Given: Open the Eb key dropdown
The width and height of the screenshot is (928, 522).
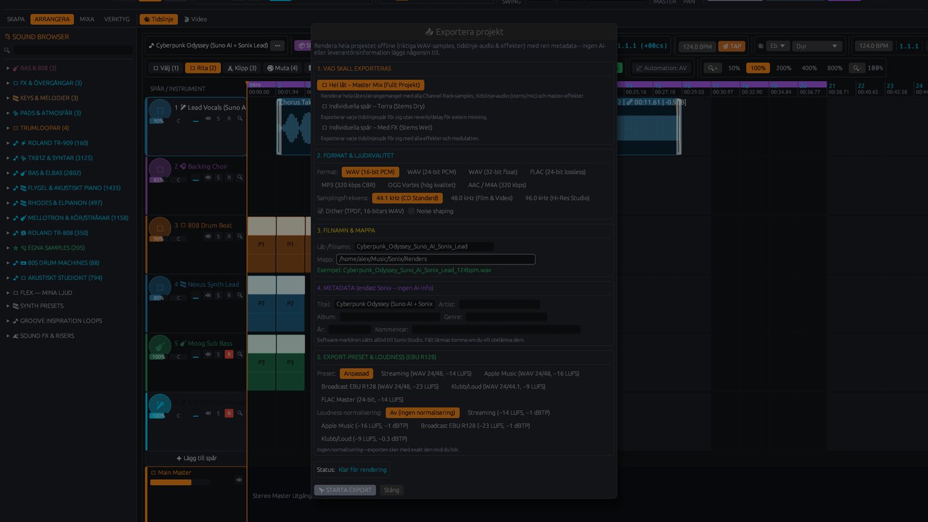Looking at the screenshot, I should 777,46.
